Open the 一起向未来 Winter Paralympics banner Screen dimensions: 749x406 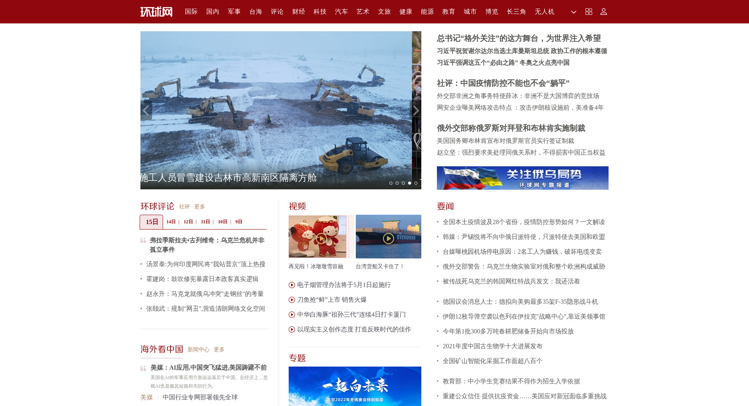click(x=355, y=386)
